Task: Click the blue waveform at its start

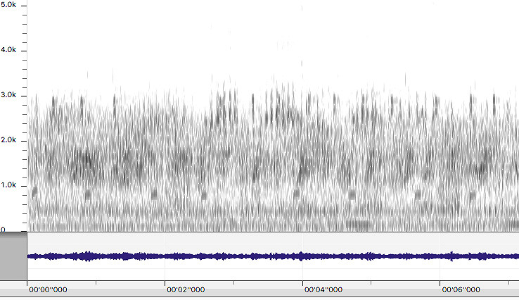Action: (31, 256)
